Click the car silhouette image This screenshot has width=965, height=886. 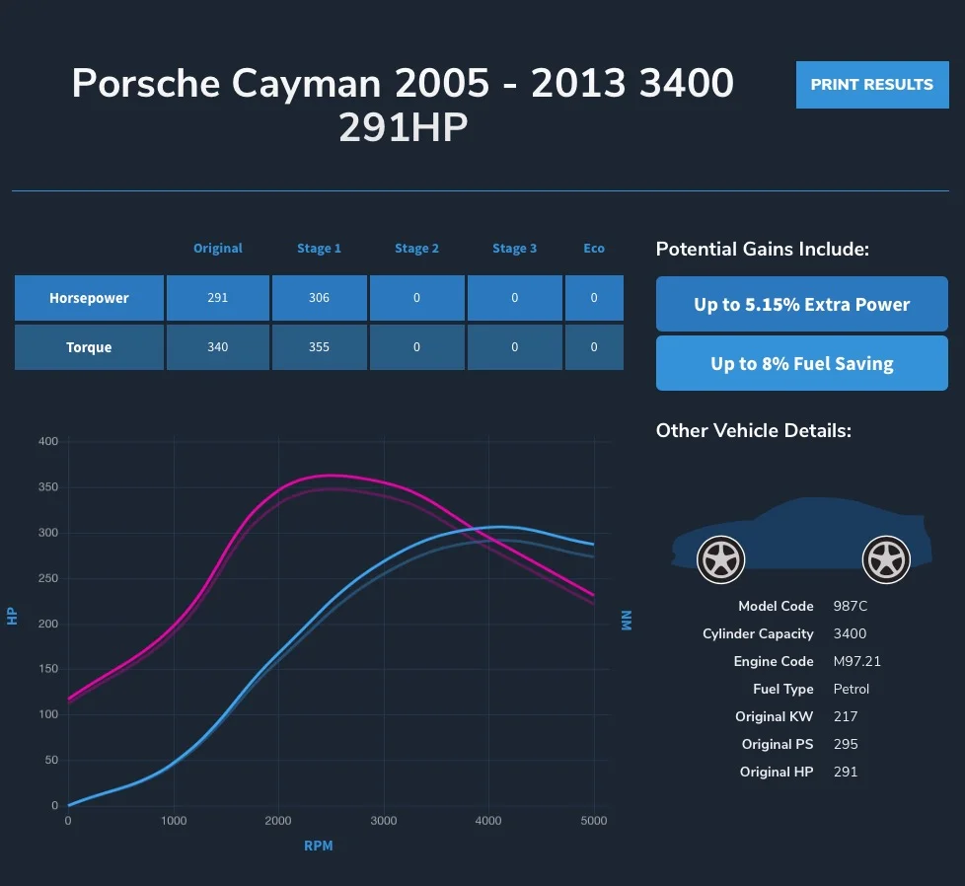point(802,540)
